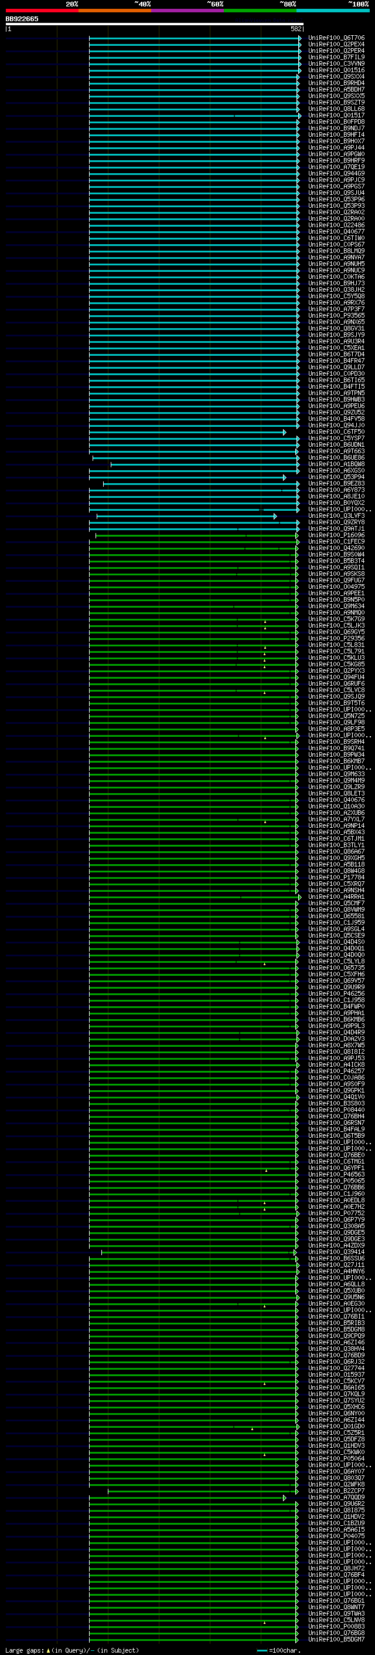
Task: Select hit UniRef100_B9HFI4
Action: pyautogui.click(x=336, y=135)
